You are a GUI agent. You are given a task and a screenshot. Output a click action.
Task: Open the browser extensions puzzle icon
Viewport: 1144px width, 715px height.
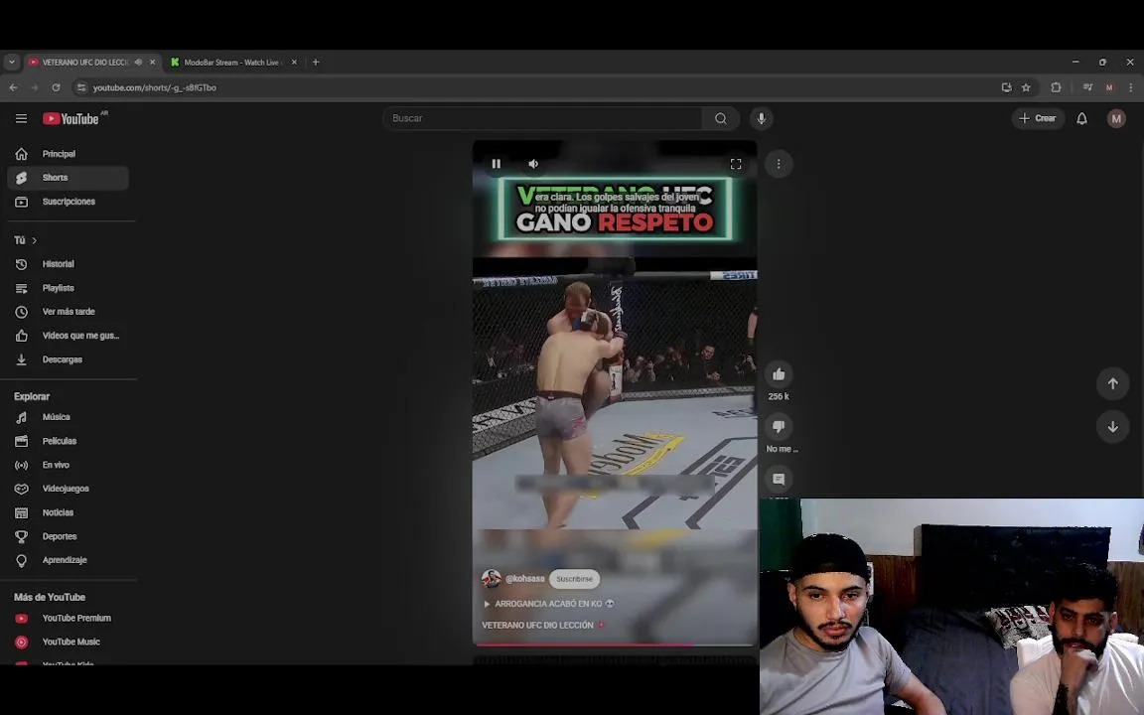(1056, 87)
